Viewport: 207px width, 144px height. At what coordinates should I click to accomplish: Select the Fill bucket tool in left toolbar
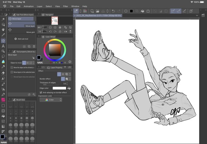pyautogui.click(x=3, y=116)
